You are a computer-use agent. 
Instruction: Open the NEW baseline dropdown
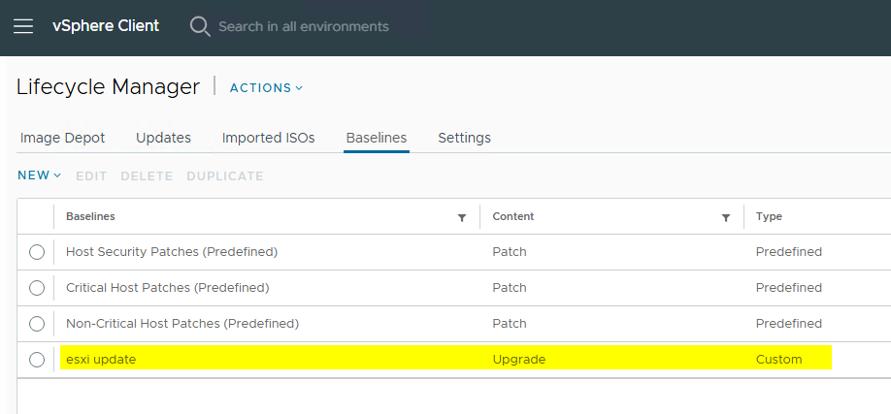39,175
